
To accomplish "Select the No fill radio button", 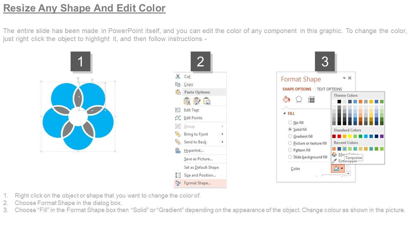I will pyautogui.click(x=290, y=123).
